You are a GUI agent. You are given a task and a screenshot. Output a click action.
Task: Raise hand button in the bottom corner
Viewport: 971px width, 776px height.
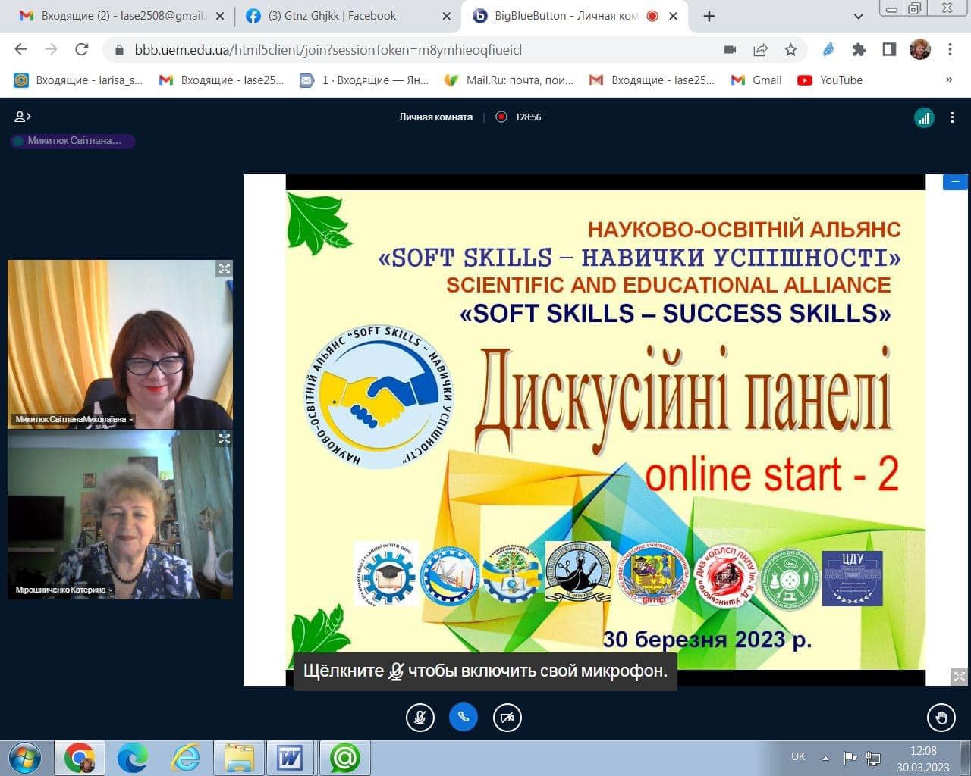click(x=941, y=718)
